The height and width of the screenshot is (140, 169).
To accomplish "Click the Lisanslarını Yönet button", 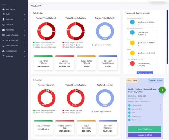I will (x=145, y=135).
